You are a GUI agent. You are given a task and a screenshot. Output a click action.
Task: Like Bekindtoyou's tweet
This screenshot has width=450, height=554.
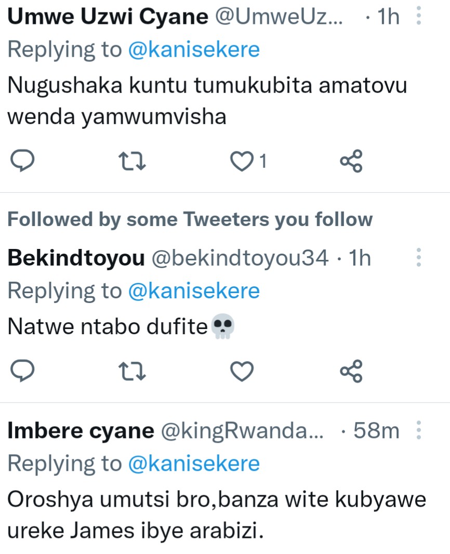241,371
